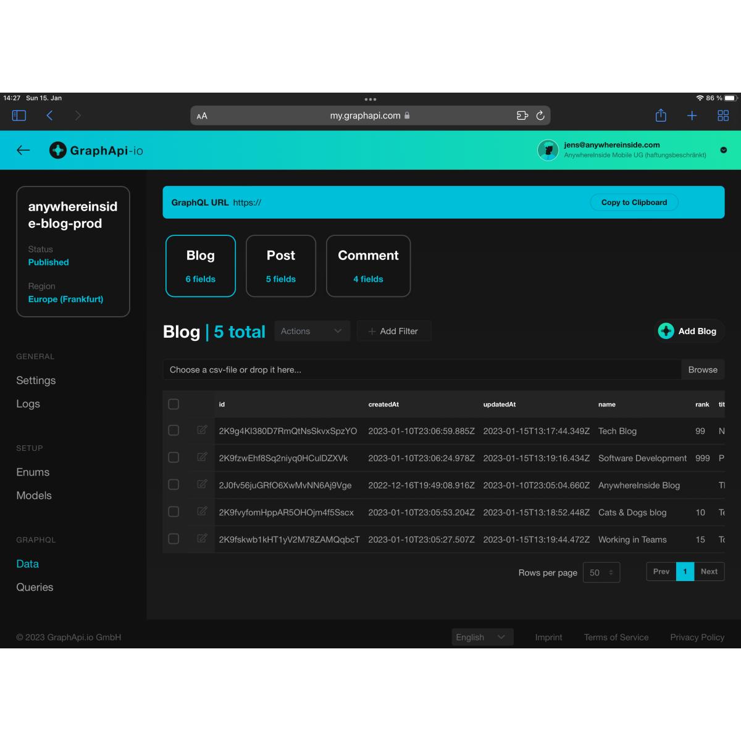Select the Comment model card
741x741 pixels.
point(368,266)
